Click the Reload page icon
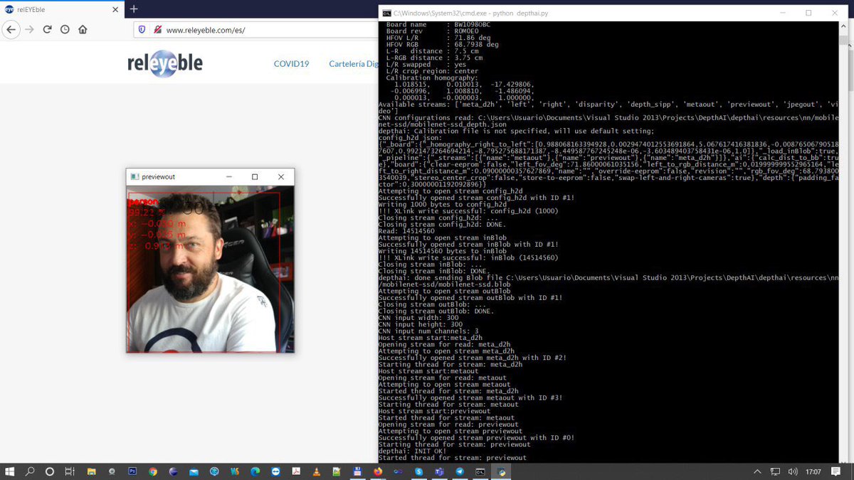 click(46, 30)
